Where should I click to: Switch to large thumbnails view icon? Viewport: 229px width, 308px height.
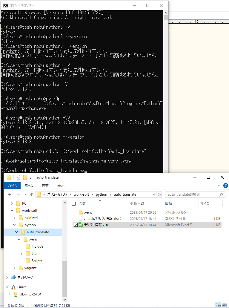coord(225,305)
